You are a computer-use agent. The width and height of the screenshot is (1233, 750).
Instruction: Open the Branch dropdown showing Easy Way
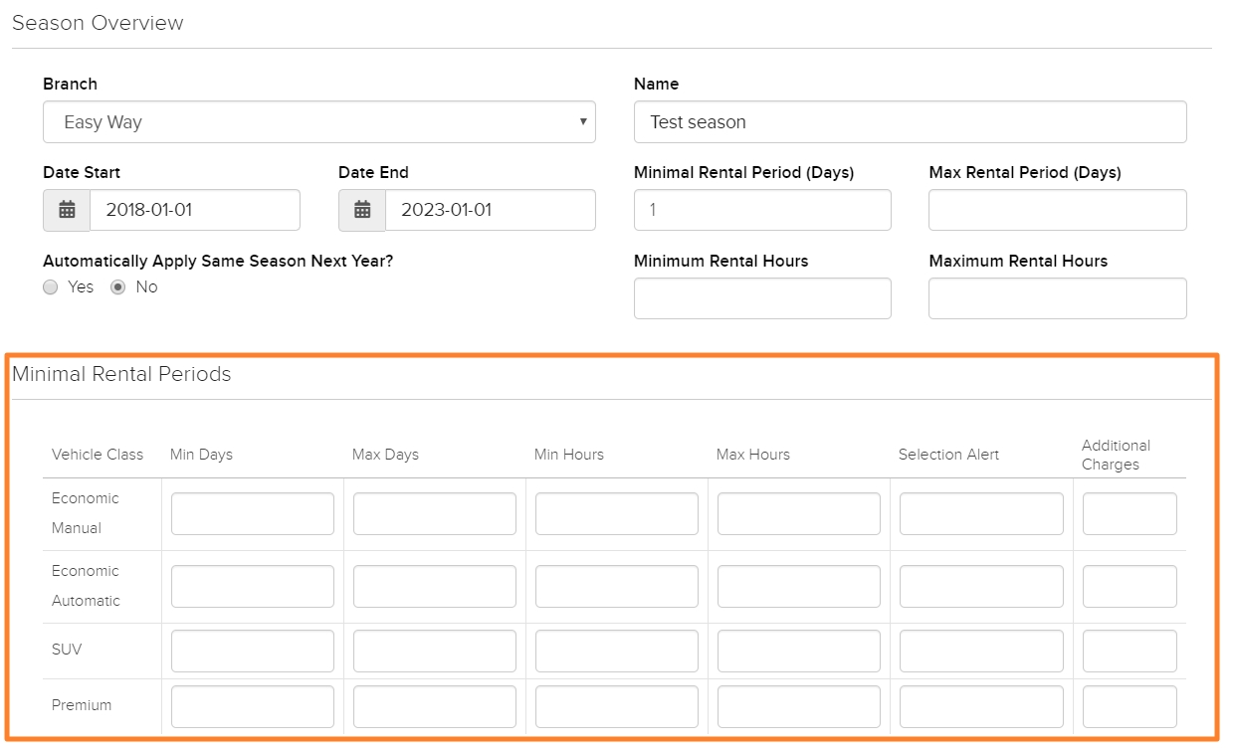point(318,122)
